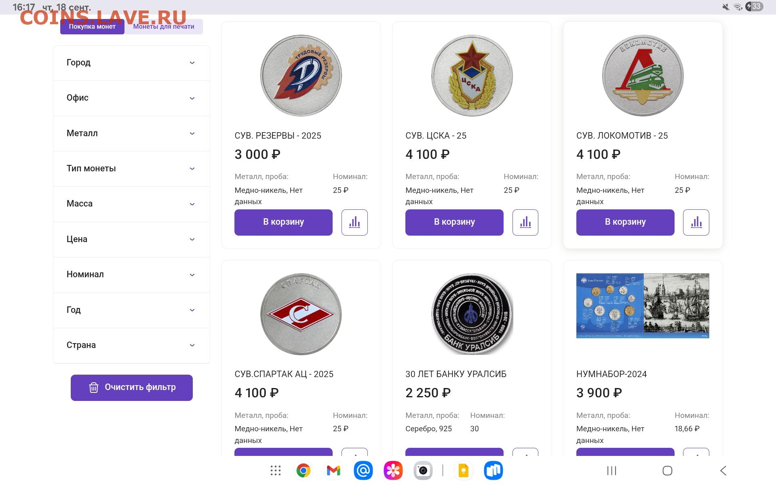
Task: Click compare chart icon for СУВ. ЦСКА
Action: click(525, 222)
